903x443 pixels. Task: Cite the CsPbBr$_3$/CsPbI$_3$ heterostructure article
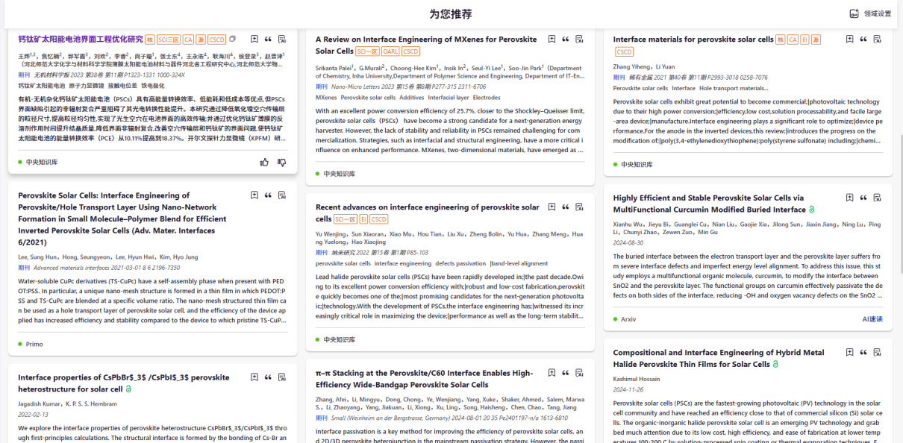click(x=268, y=378)
